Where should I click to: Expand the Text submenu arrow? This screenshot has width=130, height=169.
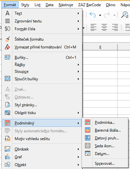(78, 13)
